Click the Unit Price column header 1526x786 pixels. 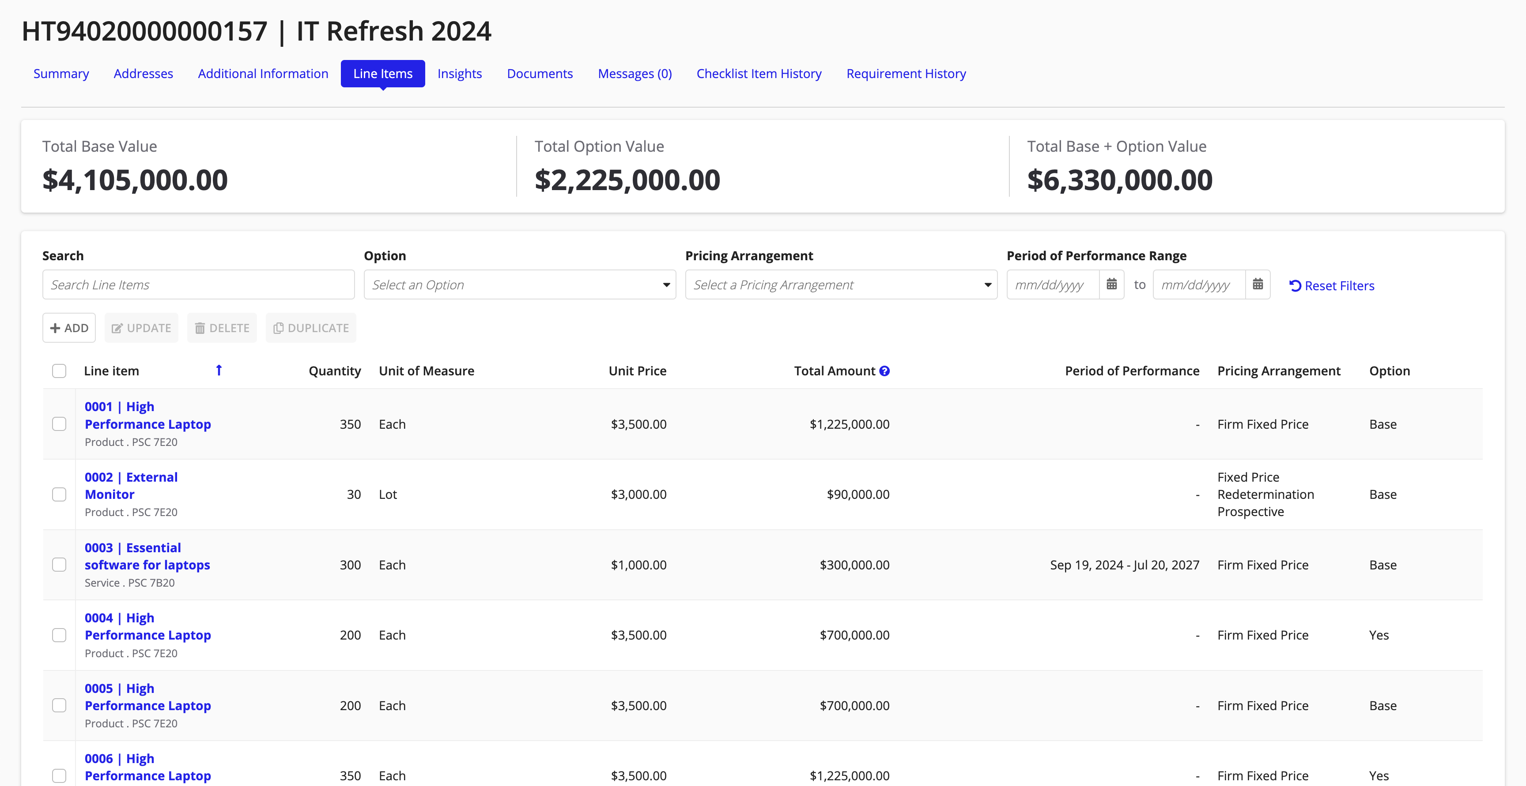tap(638, 371)
